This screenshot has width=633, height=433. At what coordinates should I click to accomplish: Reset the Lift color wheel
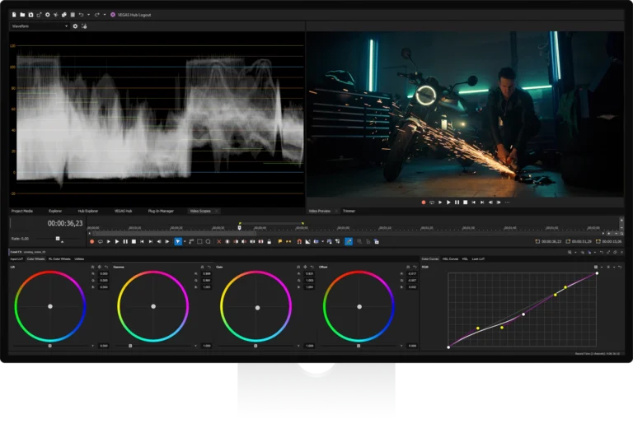[x=106, y=267]
